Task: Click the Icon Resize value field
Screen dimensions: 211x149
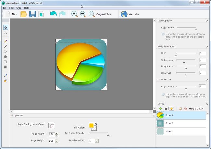Action: point(202,86)
